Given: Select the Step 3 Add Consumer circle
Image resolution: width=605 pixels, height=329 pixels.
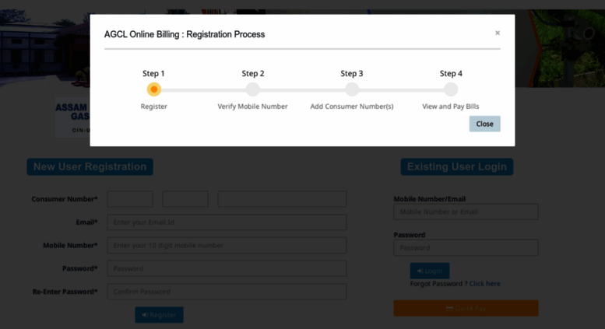Looking at the screenshot, I should (352, 89).
